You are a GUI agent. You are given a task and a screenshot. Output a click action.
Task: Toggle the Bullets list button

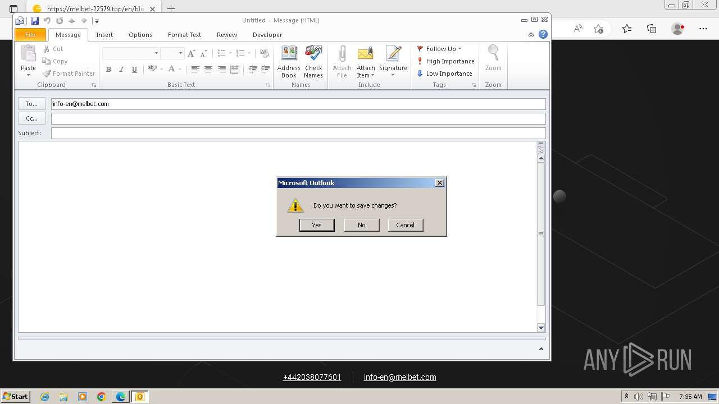click(221, 53)
